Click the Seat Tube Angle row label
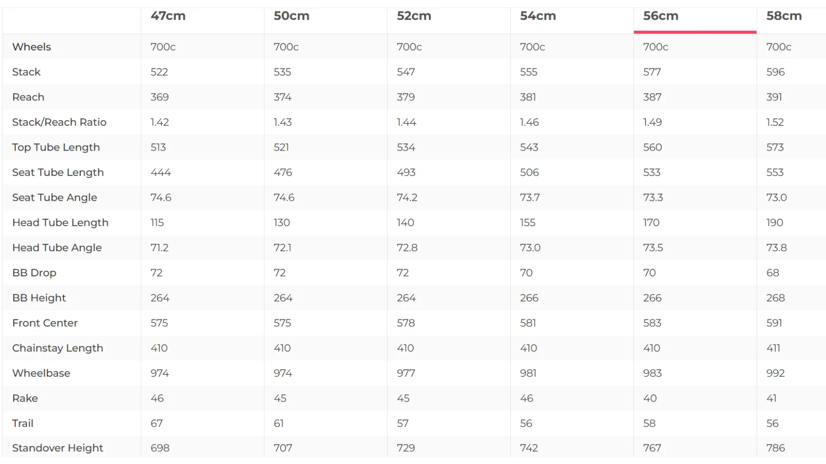The image size is (826, 464). point(54,197)
